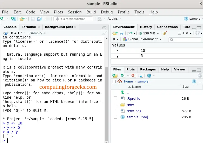Open the List view dropdown

coord(185,33)
